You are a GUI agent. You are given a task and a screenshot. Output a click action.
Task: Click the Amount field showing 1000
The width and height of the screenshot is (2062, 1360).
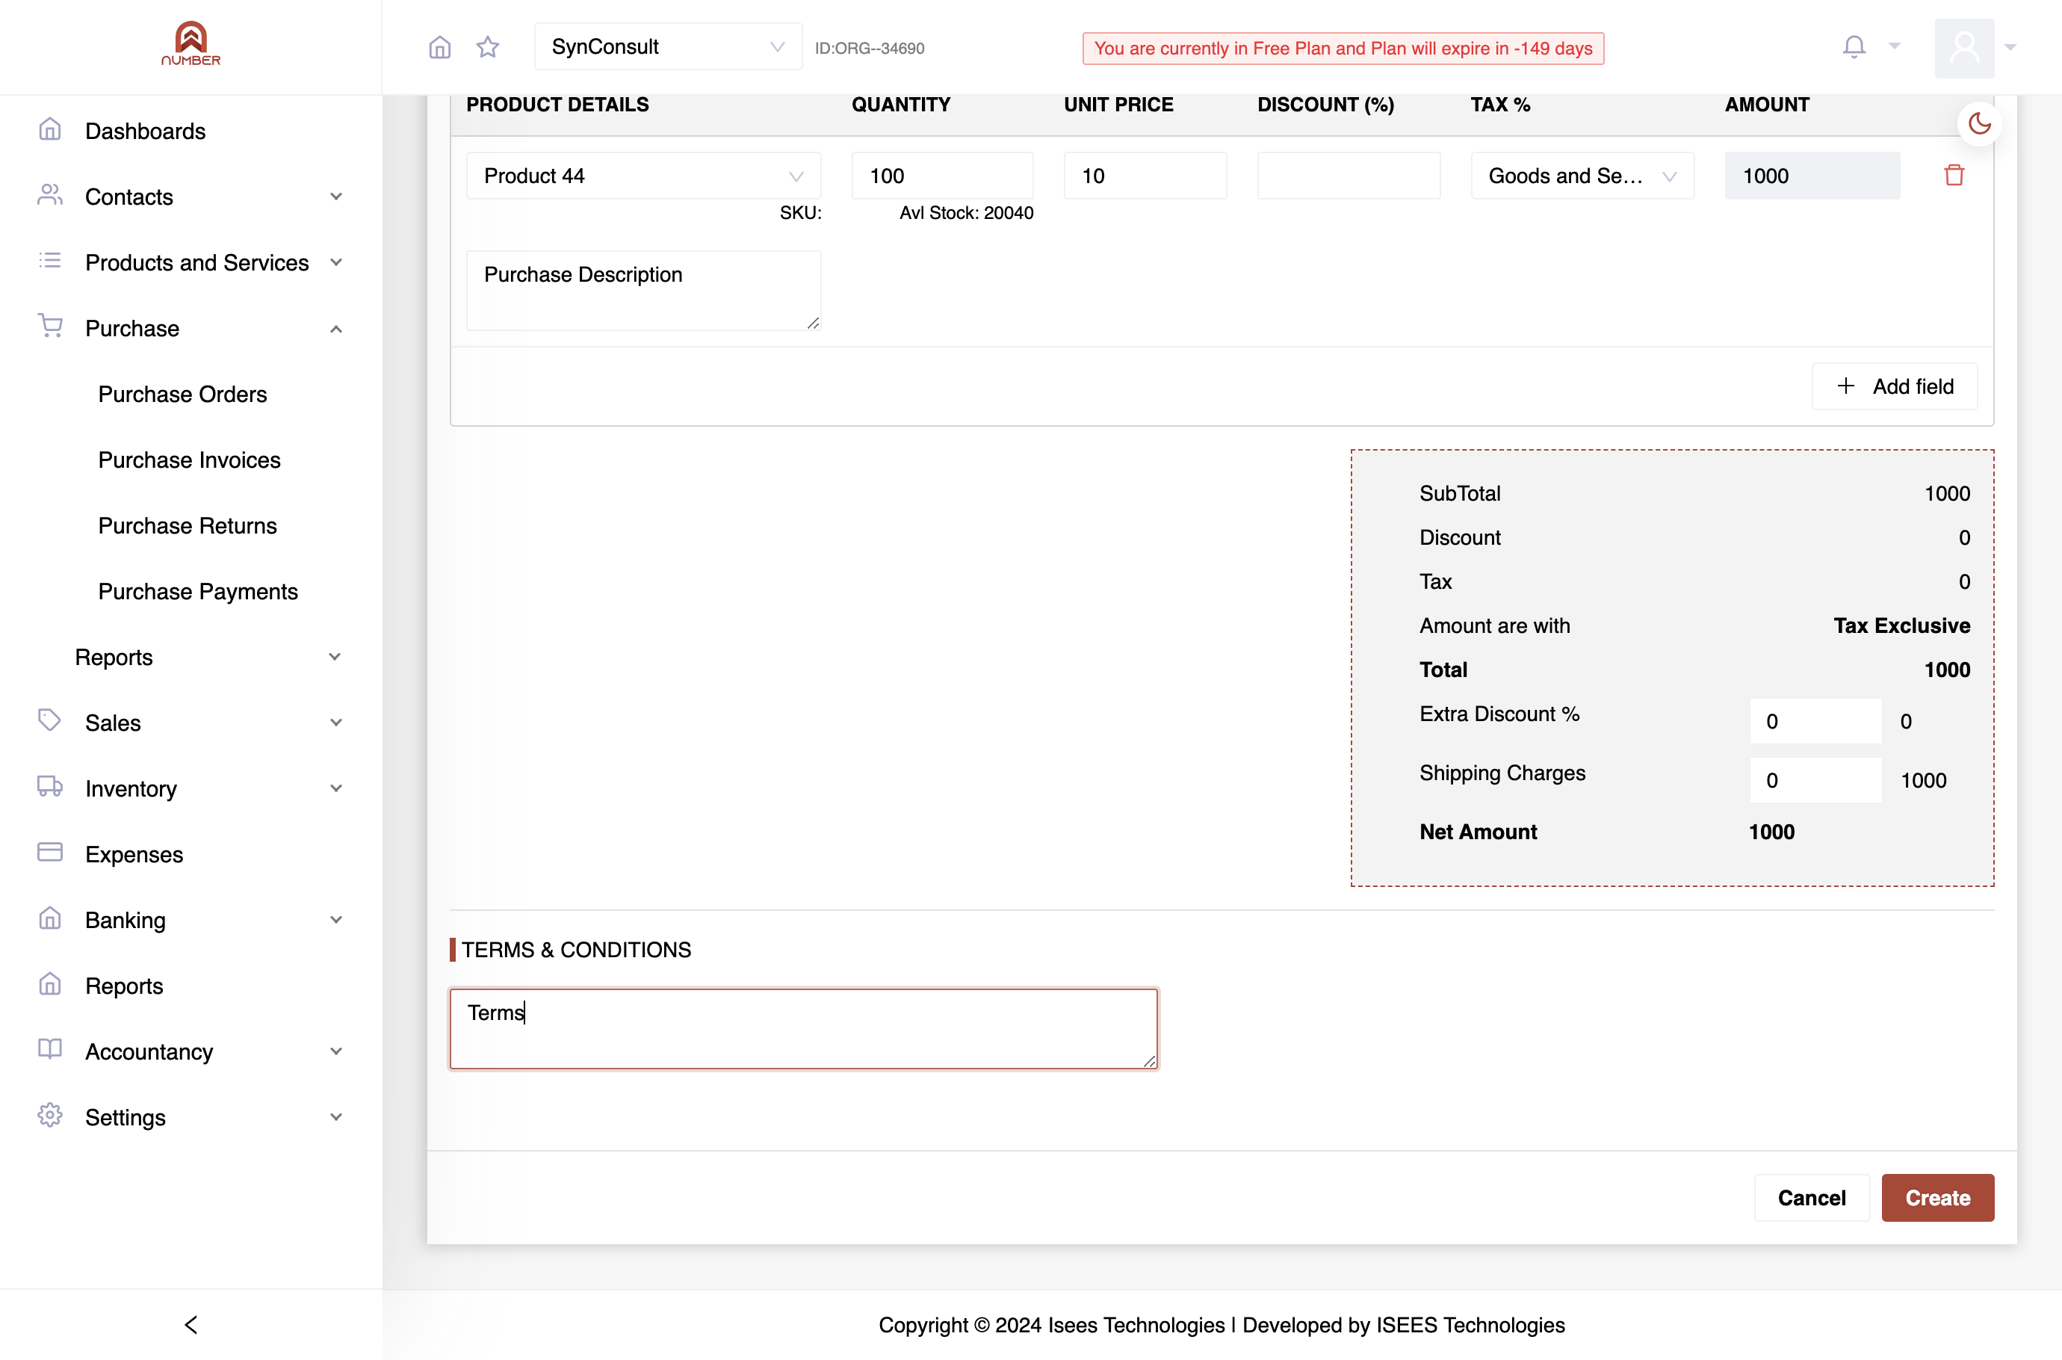(1812, 176)
